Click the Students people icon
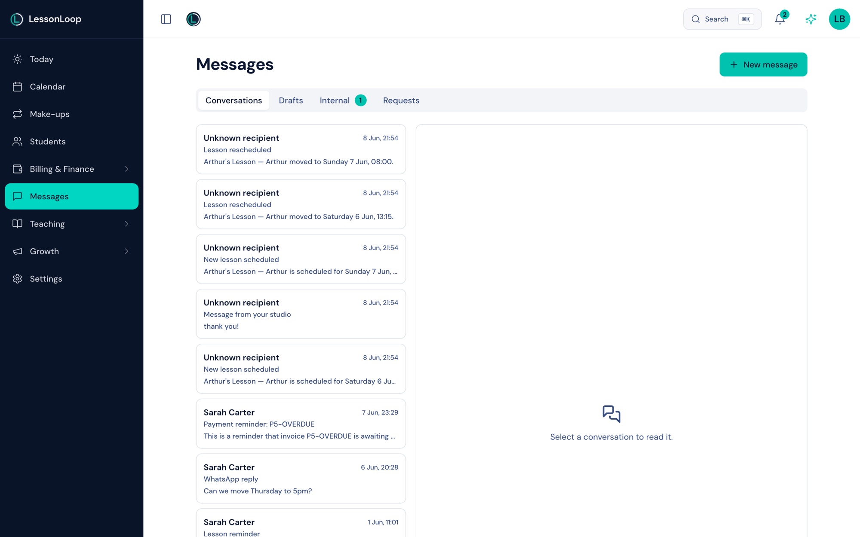Image resolution: width=860 pixels, height=537 pixels. pyautogui.click(x=17, y=142)
